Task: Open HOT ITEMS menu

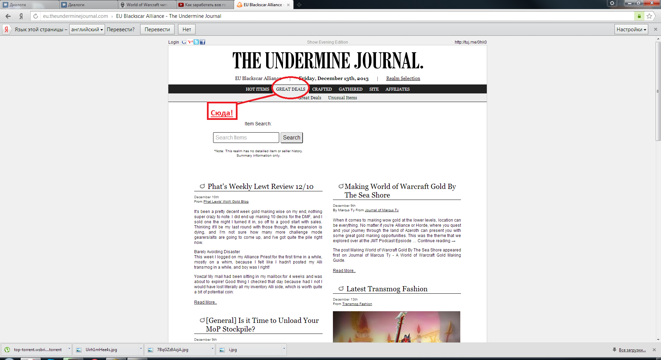Action: tap(258, 89)
